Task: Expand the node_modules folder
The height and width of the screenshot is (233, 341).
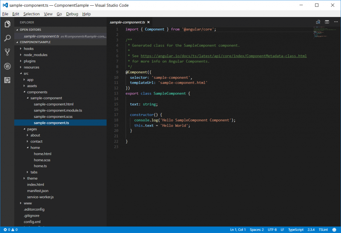Action: [35, 55]
